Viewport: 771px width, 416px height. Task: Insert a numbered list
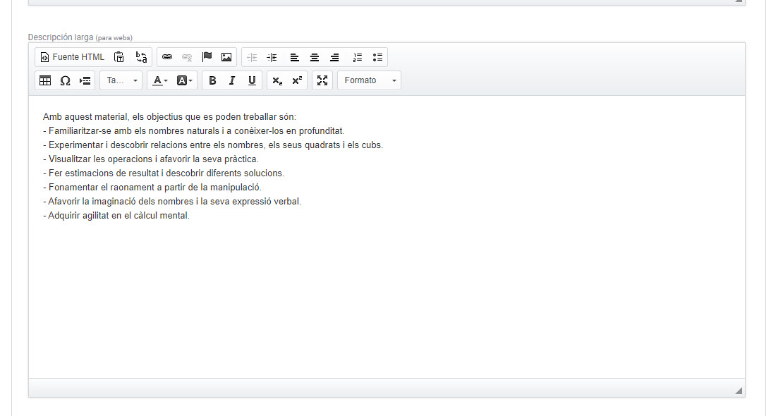[x=358, y=57]
